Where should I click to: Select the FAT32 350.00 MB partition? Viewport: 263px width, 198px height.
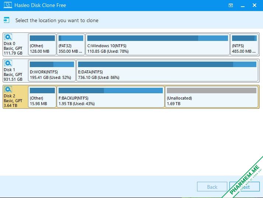click(71, 44)
